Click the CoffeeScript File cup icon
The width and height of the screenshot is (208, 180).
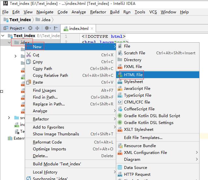click(x=120, y=109)
